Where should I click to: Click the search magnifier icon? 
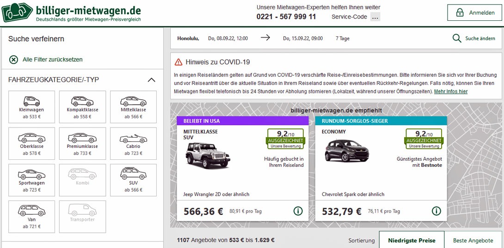[x=457, y=38]
